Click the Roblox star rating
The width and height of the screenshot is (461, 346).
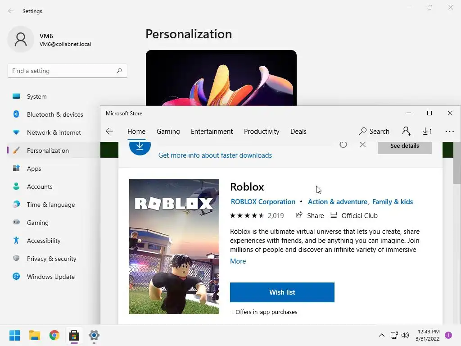tap(247, 216)
